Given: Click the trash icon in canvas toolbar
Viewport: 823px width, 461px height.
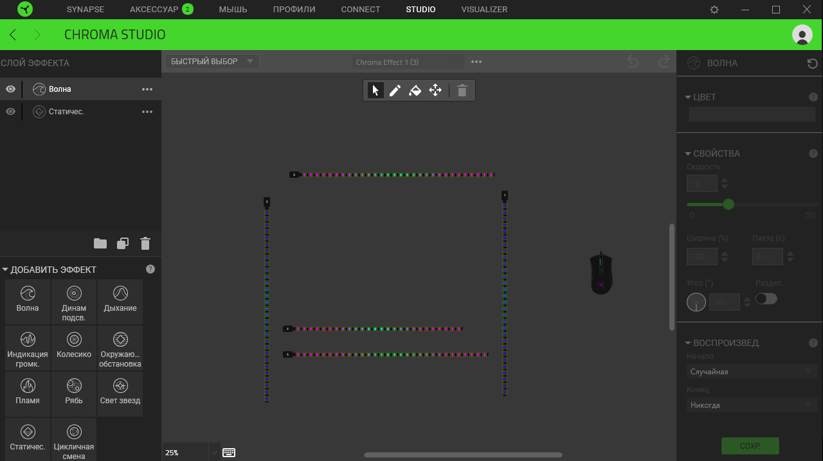Looking at the screenshot, I should [x=462, y=91].
